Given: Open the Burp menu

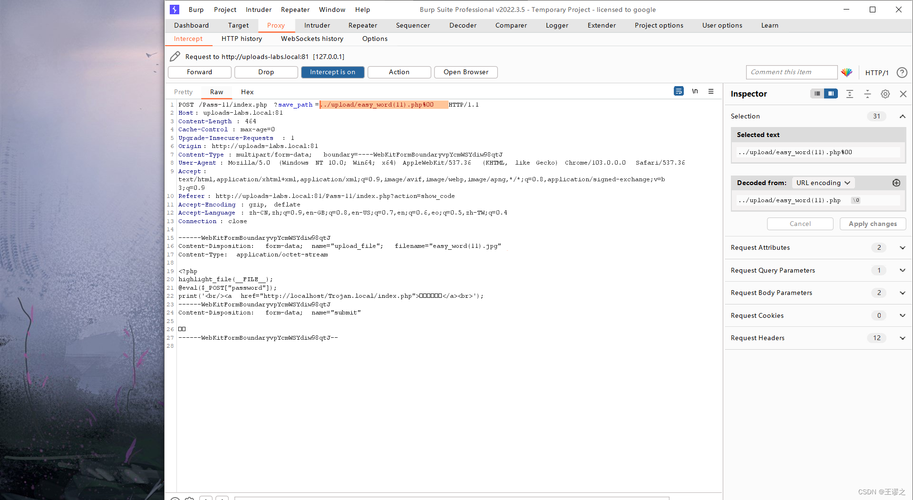Looking at the screenshot, I should (196, 10).
